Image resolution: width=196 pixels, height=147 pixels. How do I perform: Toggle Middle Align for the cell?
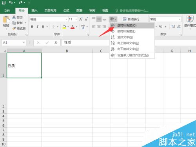click(x=99, y=19)
